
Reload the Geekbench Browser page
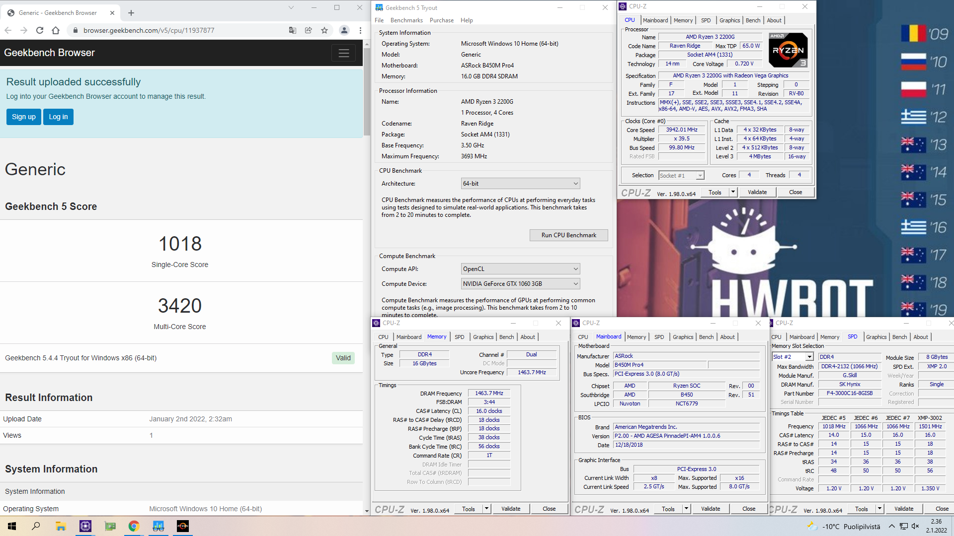click(40, 30)
